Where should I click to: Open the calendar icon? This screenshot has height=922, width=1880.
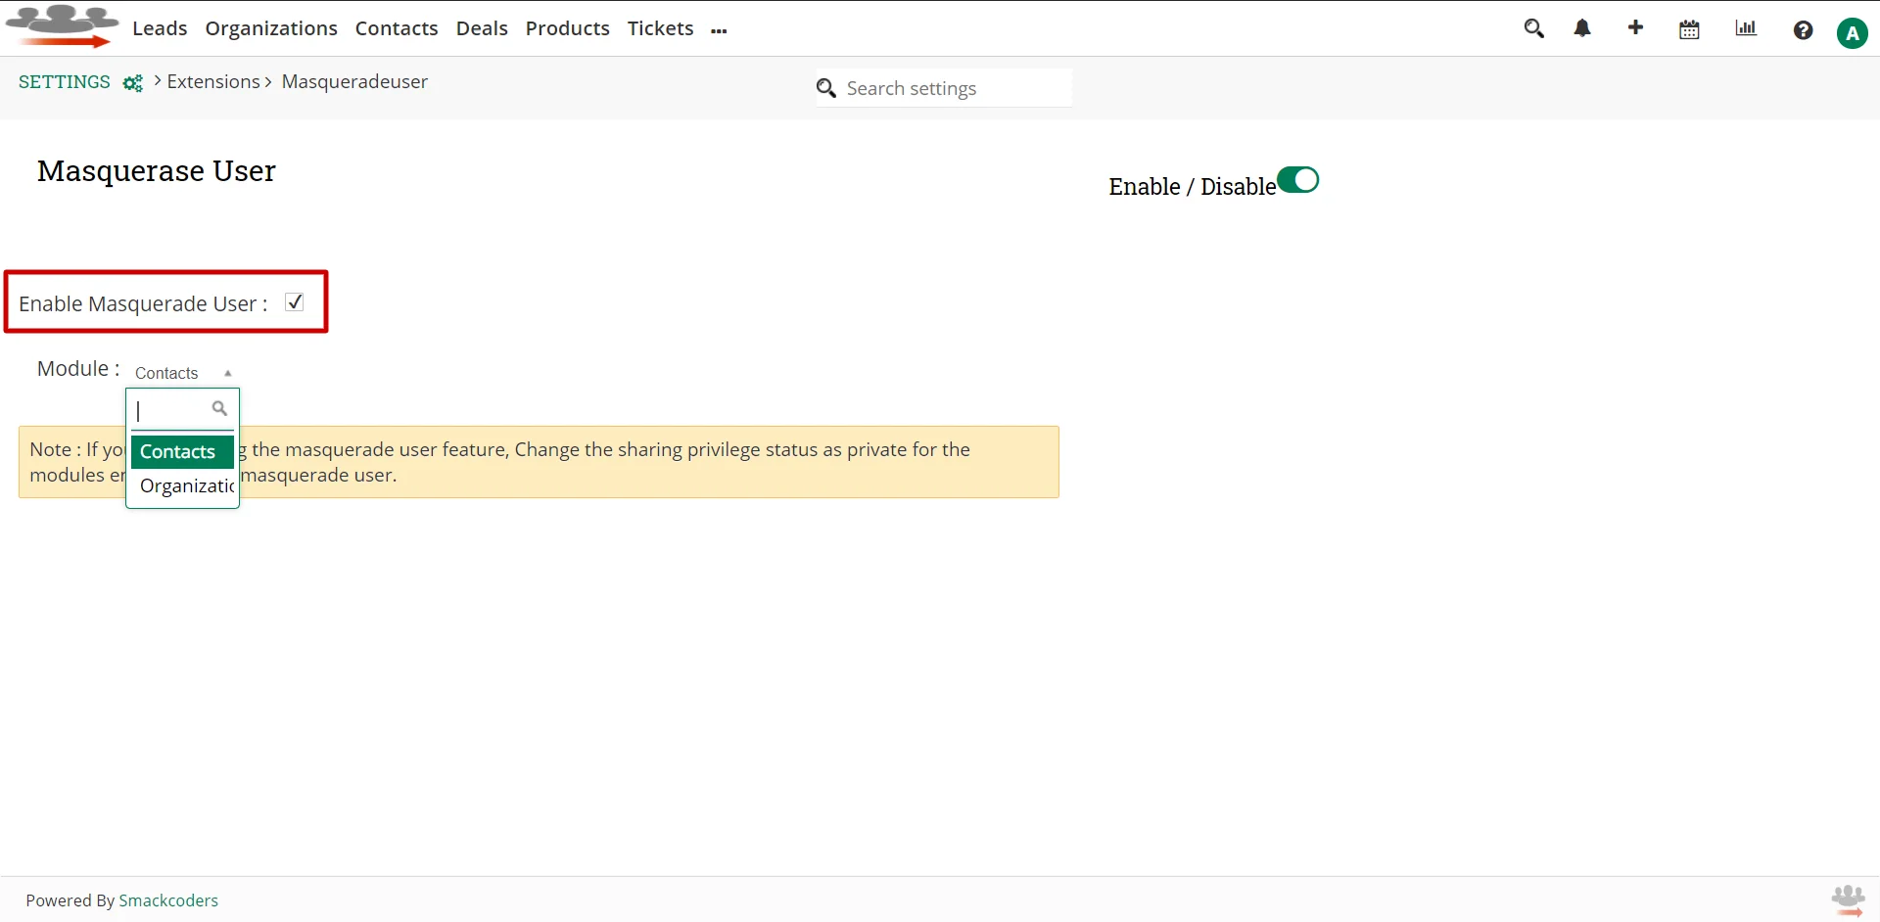pos(1688,29)
